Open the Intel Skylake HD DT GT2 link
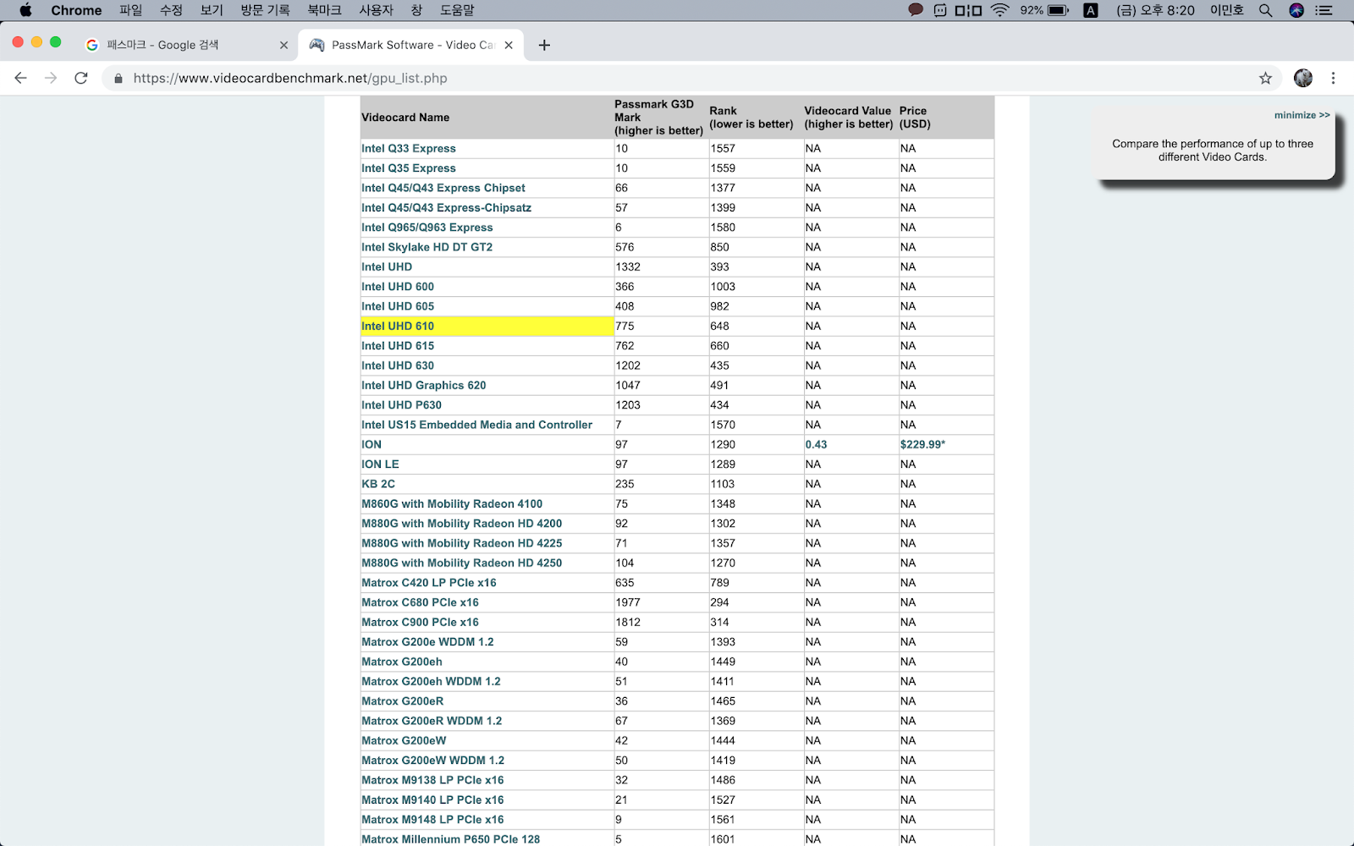Image resolution: width=1354 pixels, height=846 pixels. [427, 247]
